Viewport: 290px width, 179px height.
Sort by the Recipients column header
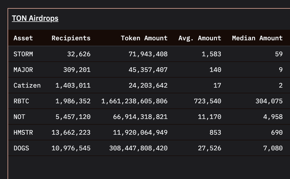(x=71, y=38)
